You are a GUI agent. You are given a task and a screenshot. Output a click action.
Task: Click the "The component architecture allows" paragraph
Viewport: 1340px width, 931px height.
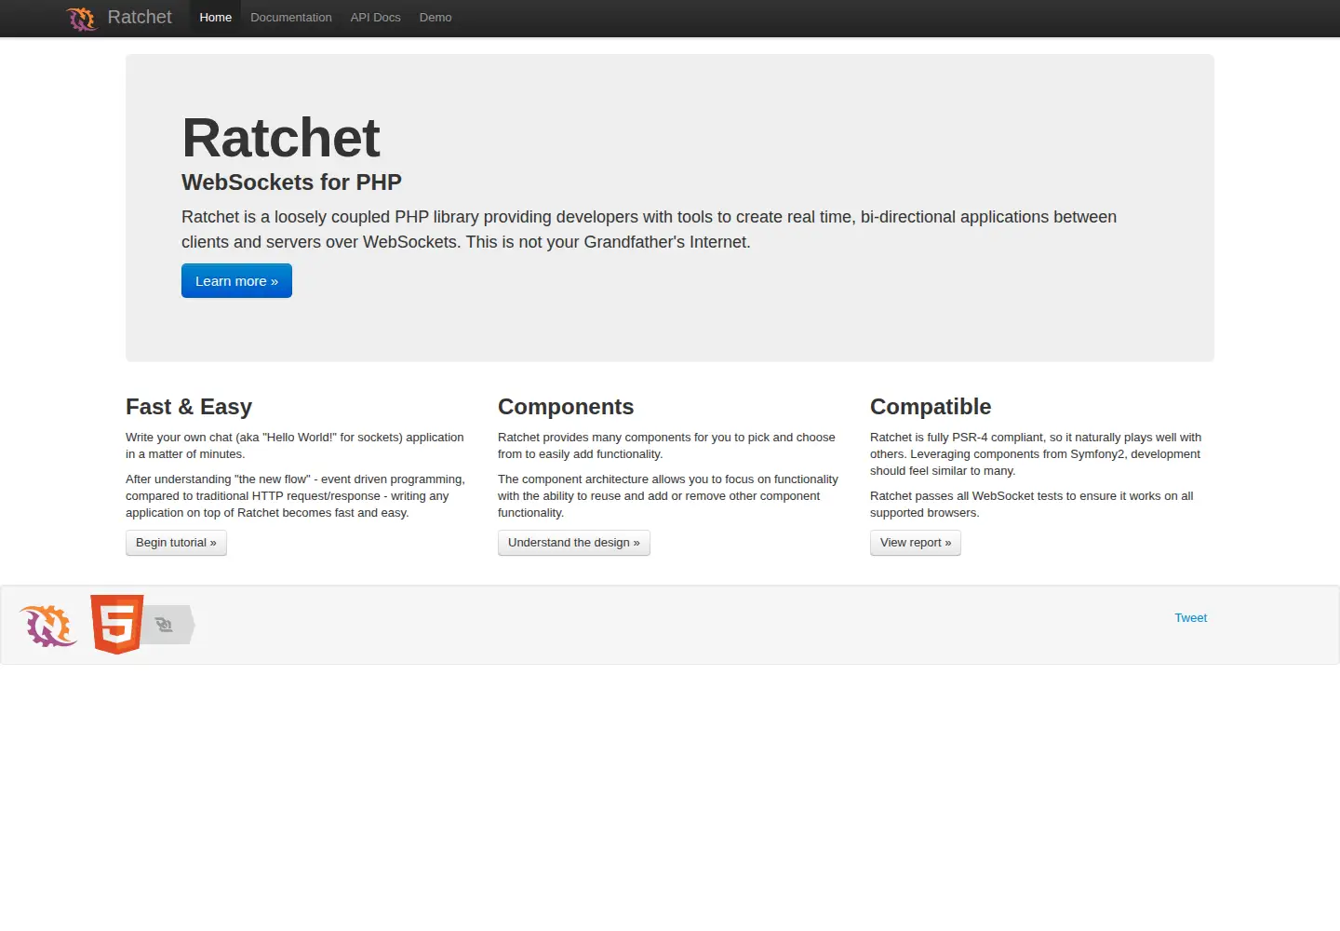coord(668,496)
